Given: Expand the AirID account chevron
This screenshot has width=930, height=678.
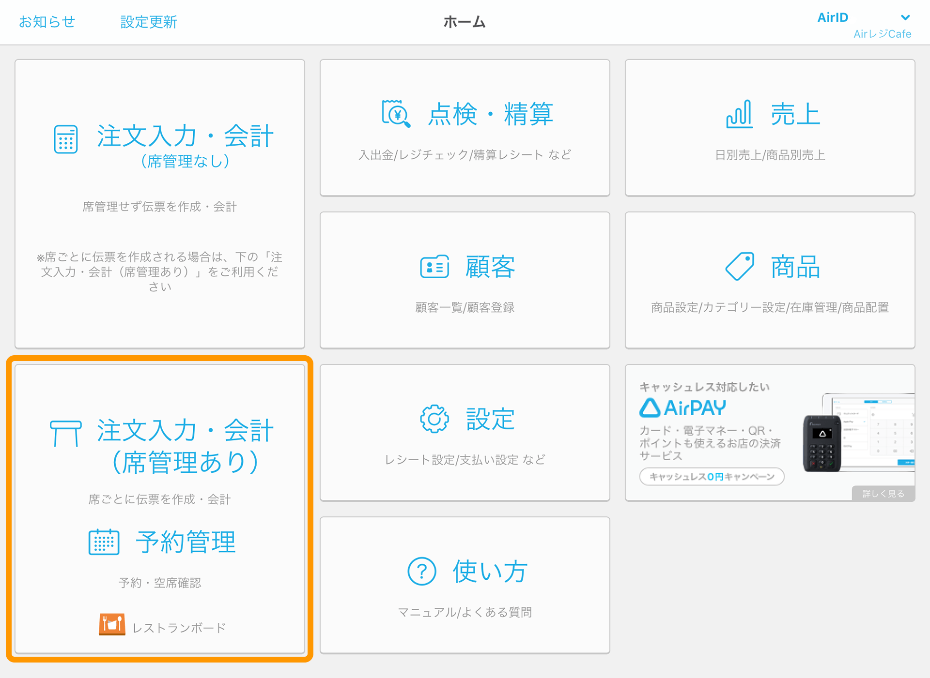Looking at the screenshot, I should click(x=905, y=17).
